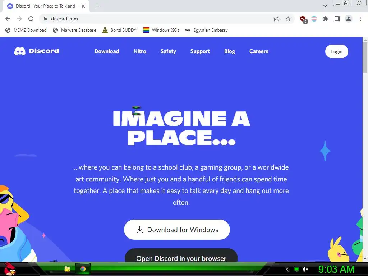The width and height of the screenshot is (368, 276).
Task: Open Chrome's three-dot menu
Action: point(360,19)
